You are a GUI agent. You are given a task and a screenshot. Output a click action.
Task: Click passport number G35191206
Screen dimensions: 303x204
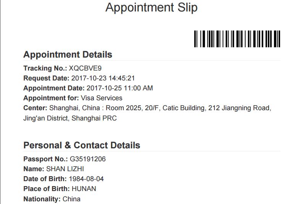click(x=88, y=159)
